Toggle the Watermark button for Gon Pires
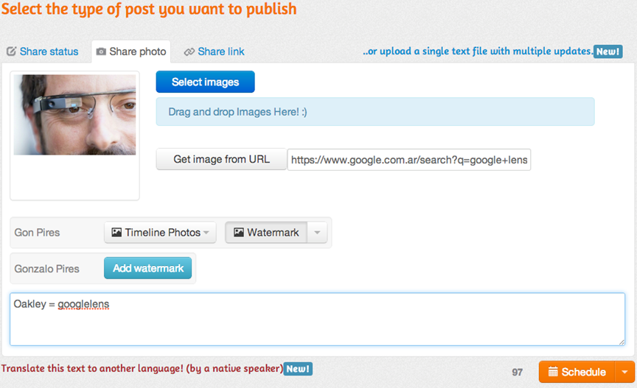The height and width of the screenshot is (388, 637). [x=266, y=233]
